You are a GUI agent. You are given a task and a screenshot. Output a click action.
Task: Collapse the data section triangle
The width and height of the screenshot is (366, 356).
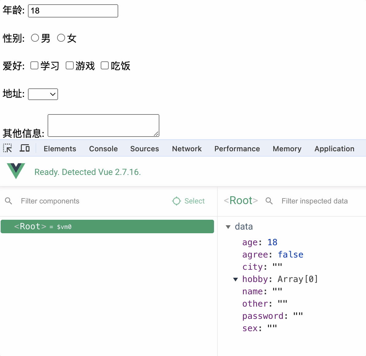coord(228,227)
